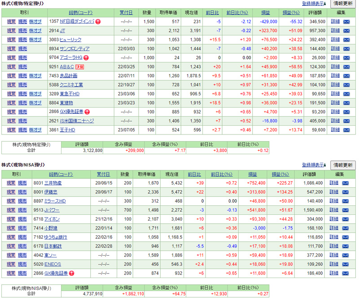Image resolution: width=359 pixels, height=300 pixels.
Task: Click the 含み損益 value +209,000
Action: [134, 151]
